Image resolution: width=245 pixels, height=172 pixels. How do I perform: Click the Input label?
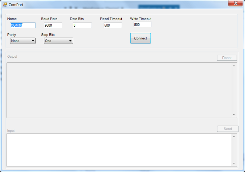(x=11, y=131)
